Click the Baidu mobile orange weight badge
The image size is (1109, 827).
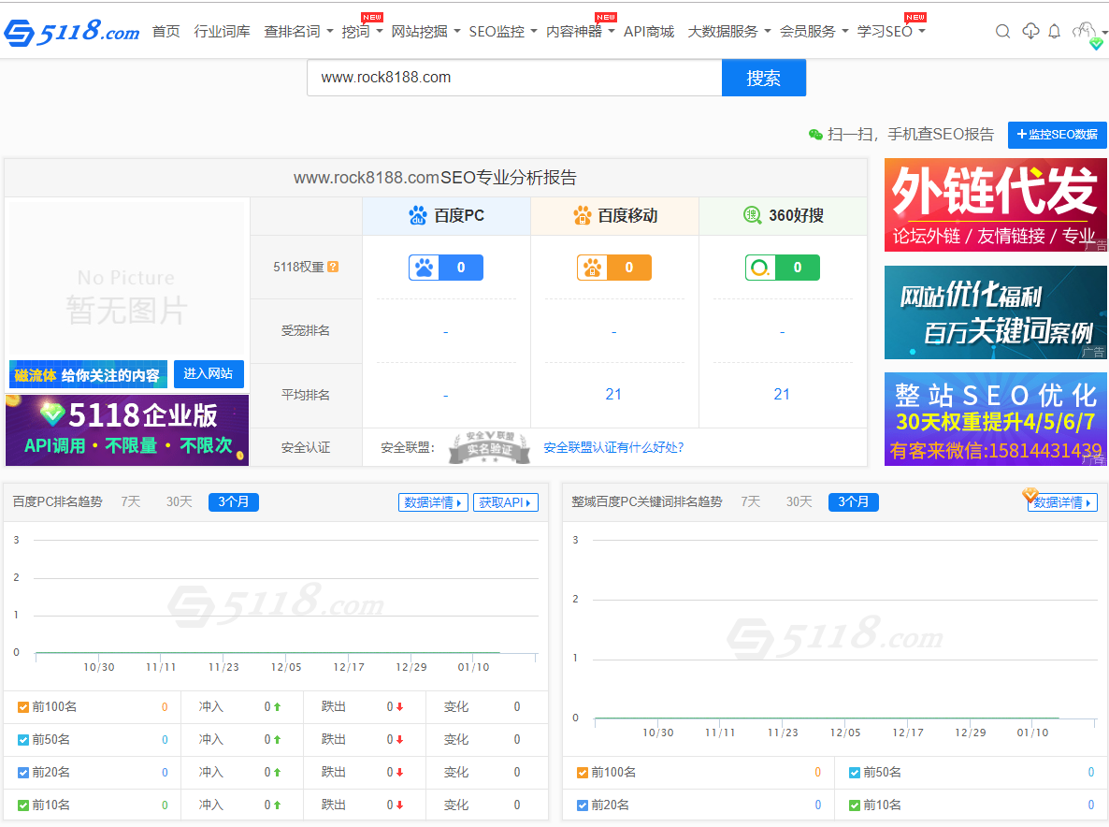614,268
